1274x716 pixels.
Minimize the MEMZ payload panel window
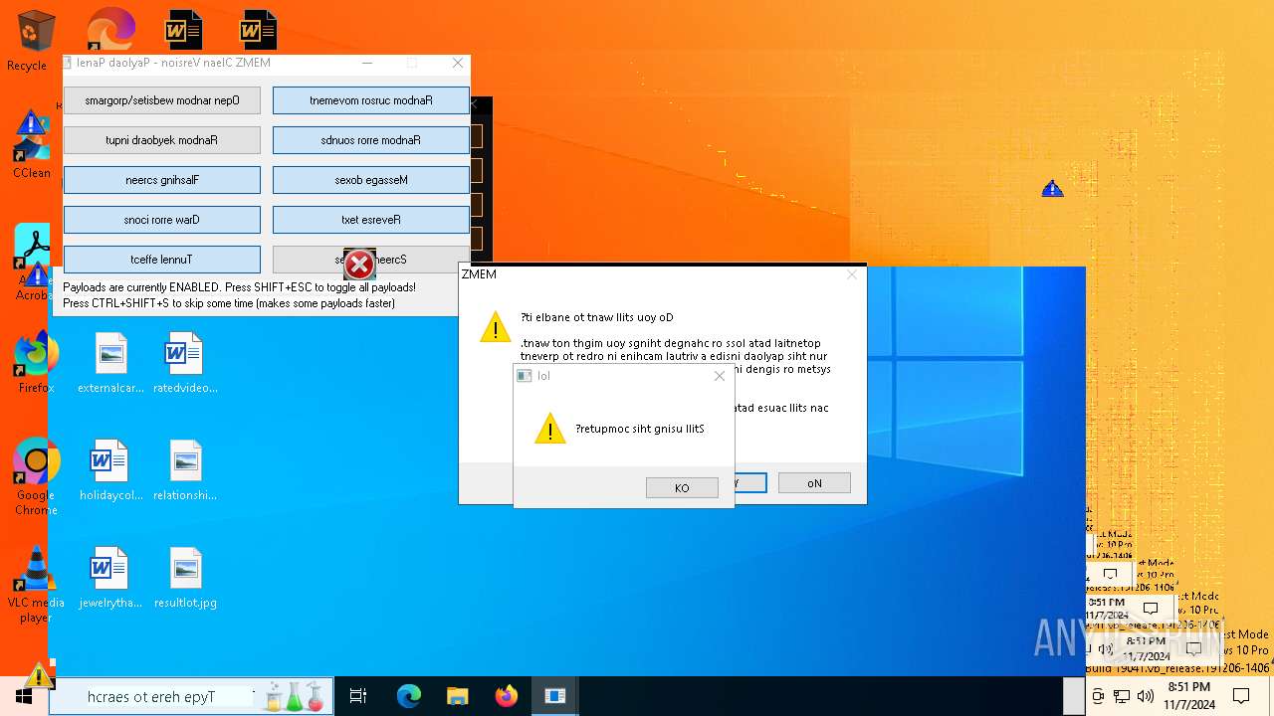click(x=367, y=63)
